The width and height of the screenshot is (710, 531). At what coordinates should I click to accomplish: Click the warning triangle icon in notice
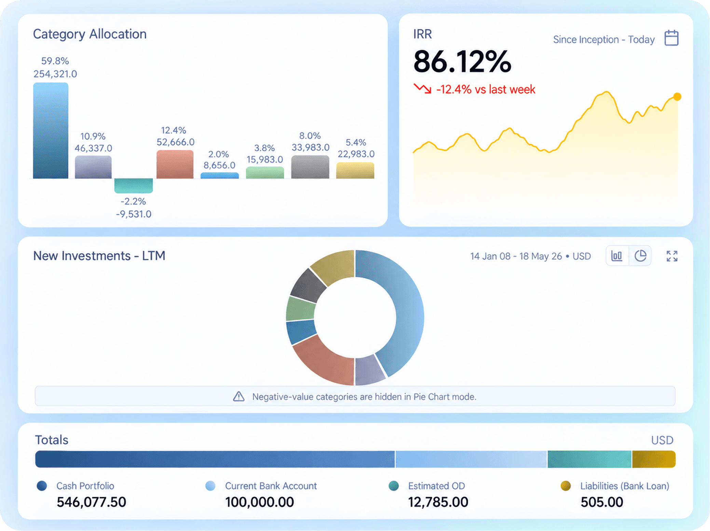[x=238, y=396]
